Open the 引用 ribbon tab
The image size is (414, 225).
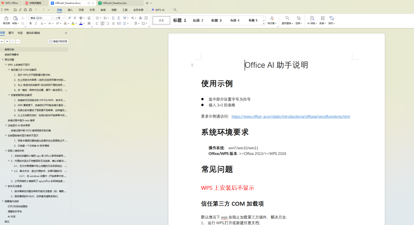pyautogui.click(x=92, y=10)
